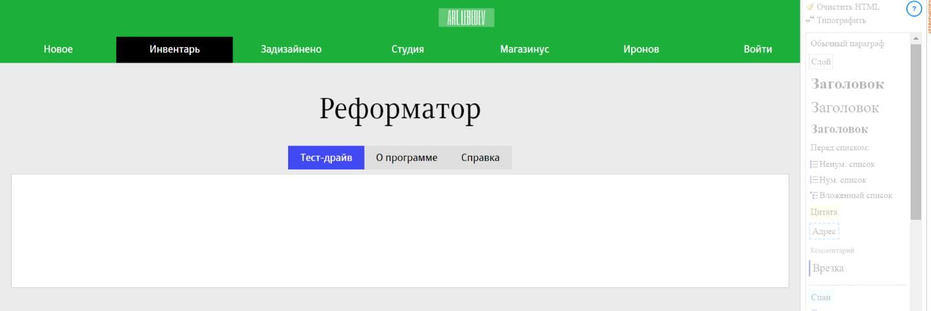The width and height of the screenshot is (931, 311).
Task: Apply the Комментарий style
Action: [832, 250]
